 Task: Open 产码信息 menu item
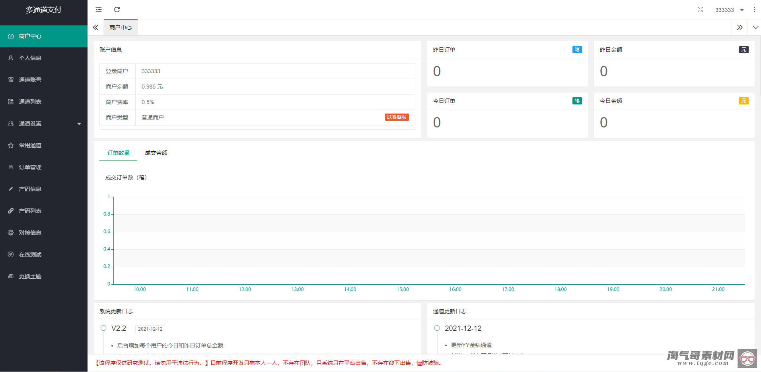pyautogui.click(x=44, y=189)
